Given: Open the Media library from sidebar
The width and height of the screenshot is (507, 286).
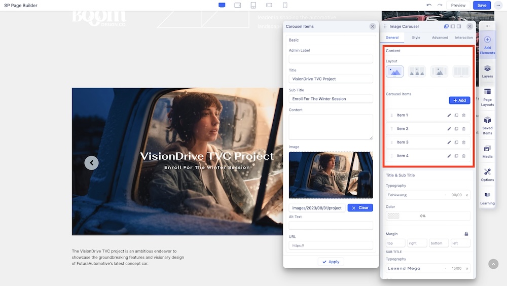Looking at the screenshot, I should click(487, 151).
